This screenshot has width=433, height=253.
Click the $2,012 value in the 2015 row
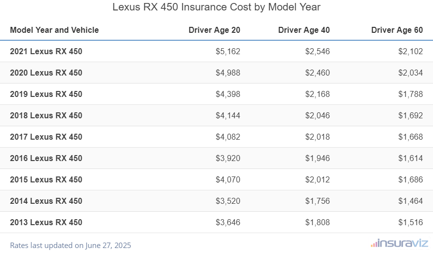tap(318, 179)
